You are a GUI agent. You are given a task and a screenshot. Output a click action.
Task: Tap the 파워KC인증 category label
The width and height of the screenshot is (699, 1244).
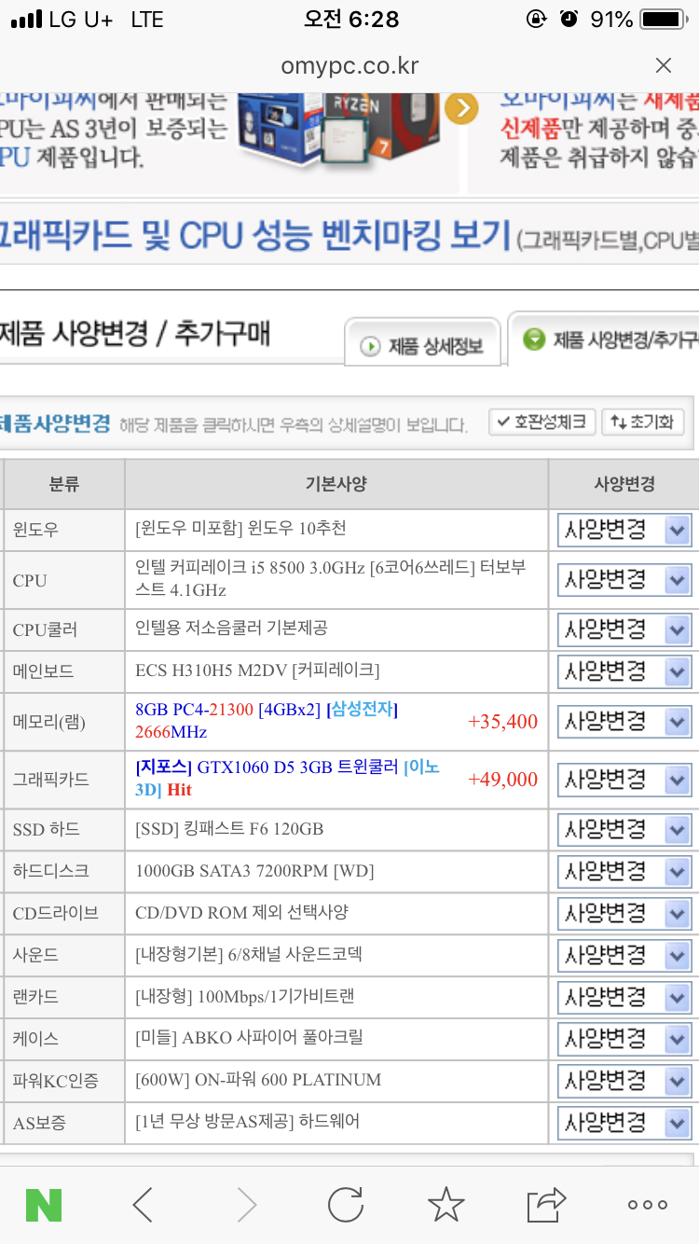point(55,1081)
